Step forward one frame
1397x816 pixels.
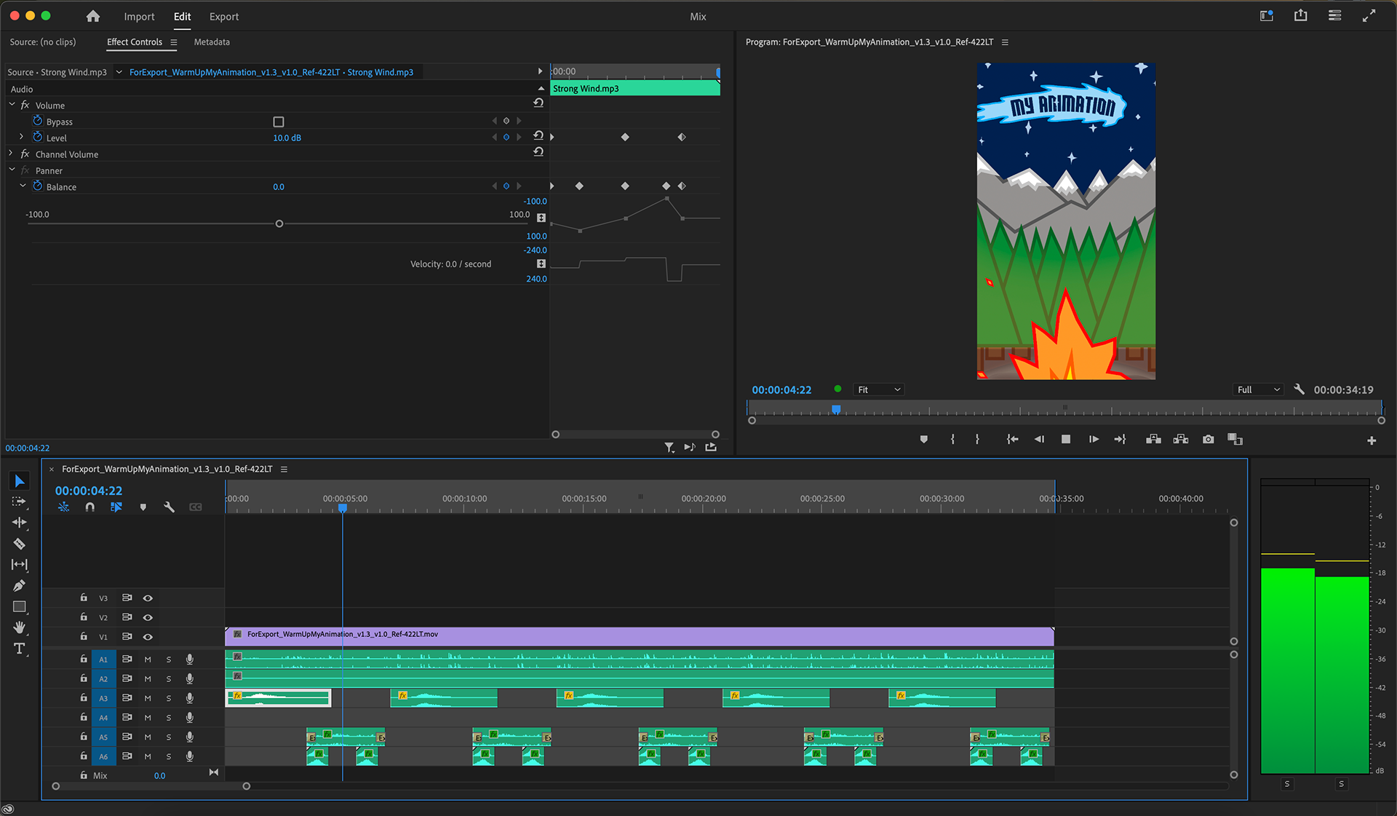point(1094,440)
